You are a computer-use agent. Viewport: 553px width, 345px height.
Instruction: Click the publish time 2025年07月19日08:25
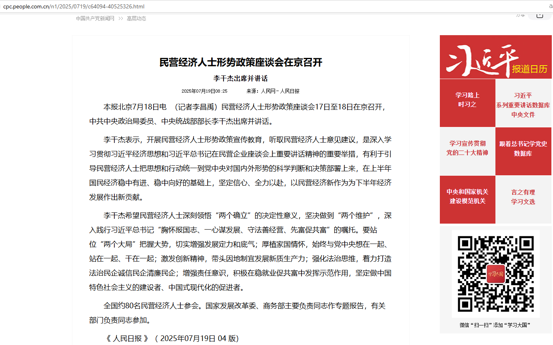coord(204,91)
